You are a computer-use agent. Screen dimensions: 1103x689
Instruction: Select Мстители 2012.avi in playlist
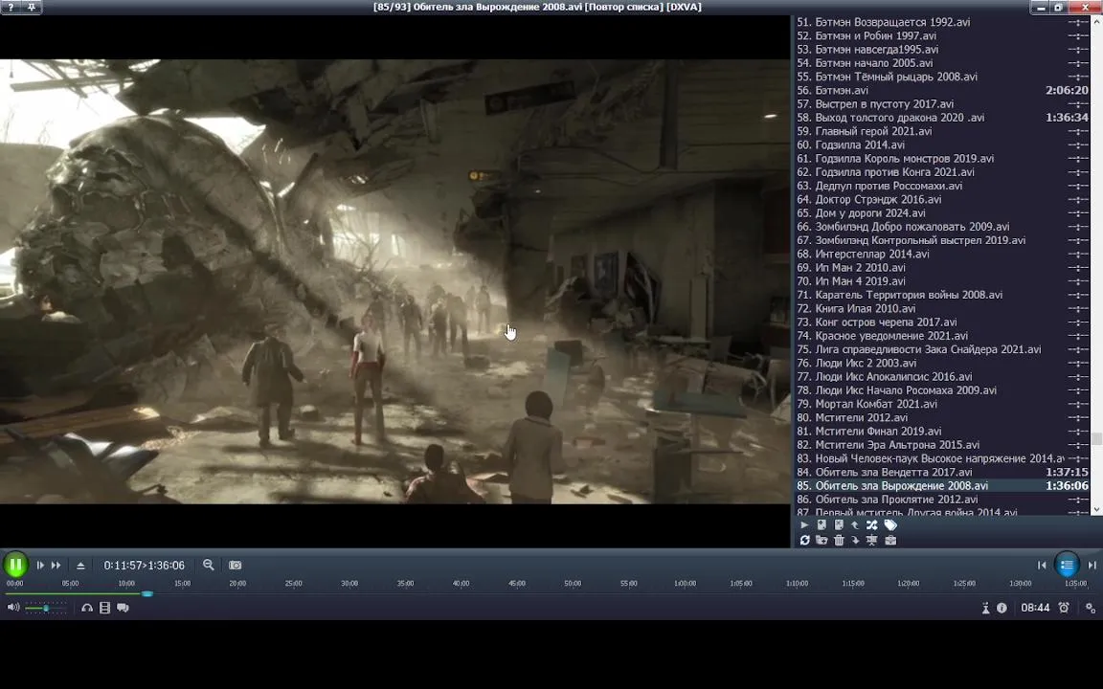click(942, 417)
